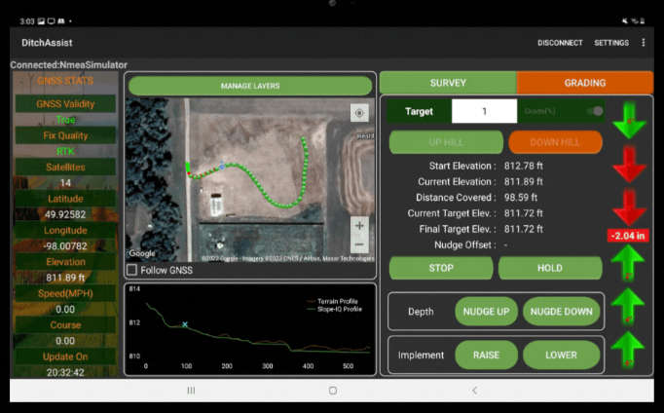Viewport: 664px width, 413px height.
Task: Click the Connected:NmeaSimulator status text
Action: pos(68,65)
